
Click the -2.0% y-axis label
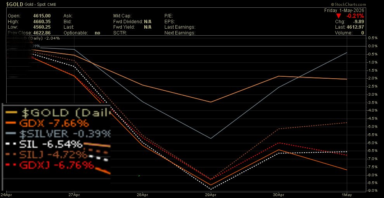click(x=372, y=78)
